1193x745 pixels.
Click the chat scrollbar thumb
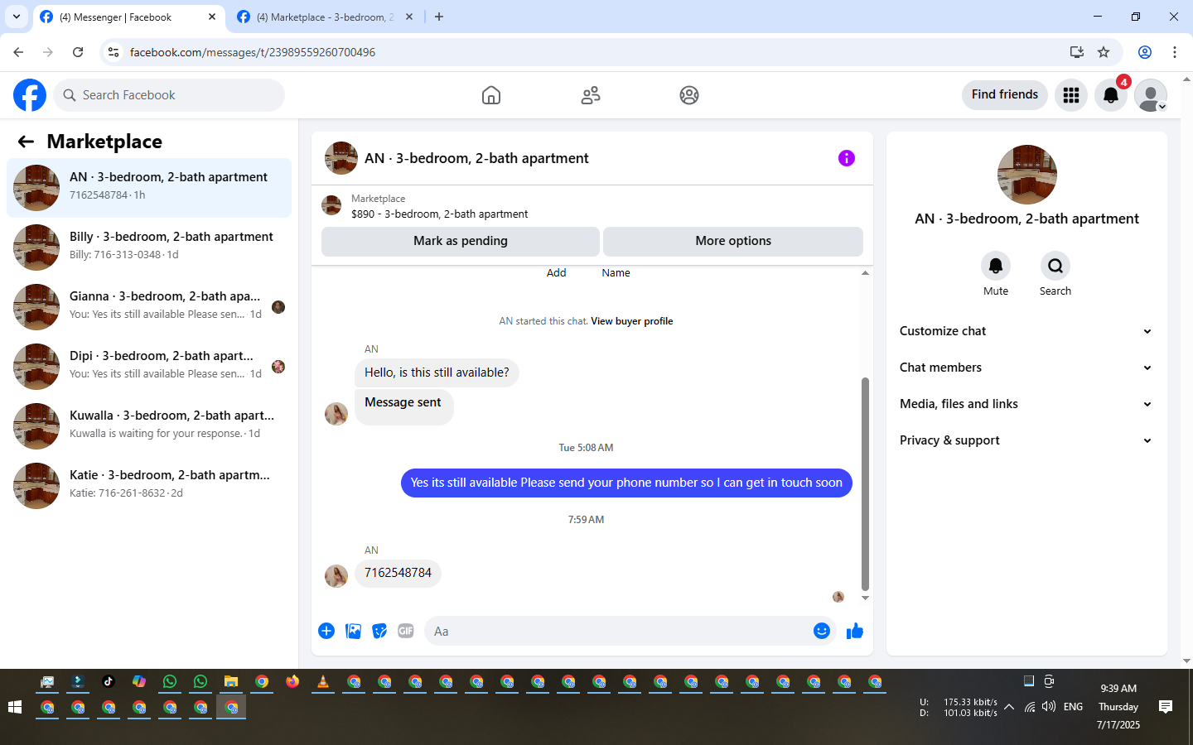pyautogui.click(x=865, y=483)
